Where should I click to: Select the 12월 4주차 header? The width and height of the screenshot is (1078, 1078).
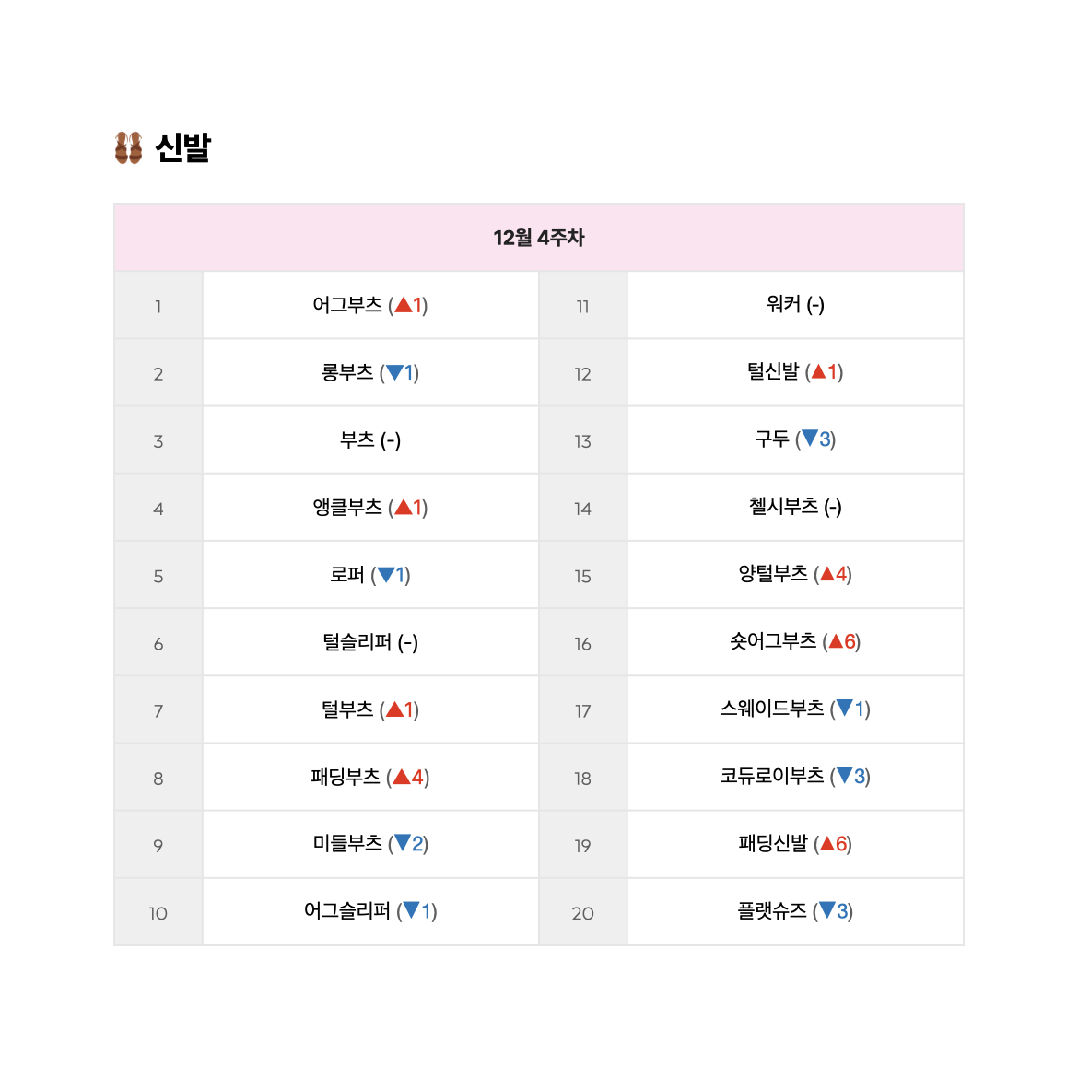point(539,238)
